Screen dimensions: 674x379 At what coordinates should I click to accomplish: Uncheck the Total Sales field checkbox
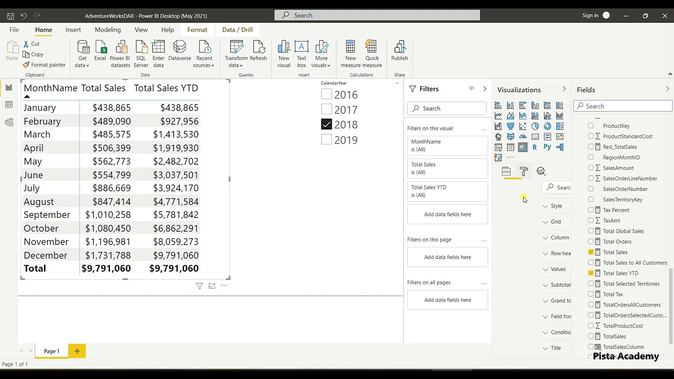[591, 252]
